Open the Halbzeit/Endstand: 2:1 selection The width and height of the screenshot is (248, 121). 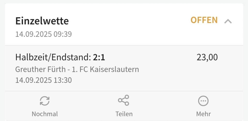[x=60, y=58]
